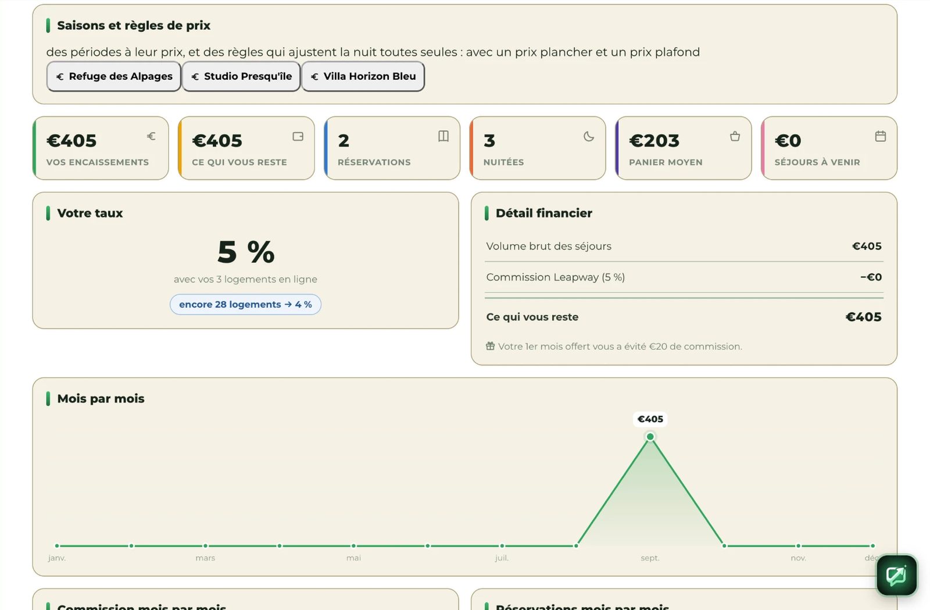Click the 'mai' axis label
Image resolution: width=930 pixels, height=610 pixels.
pyautogui.click(x=353, y=558)
